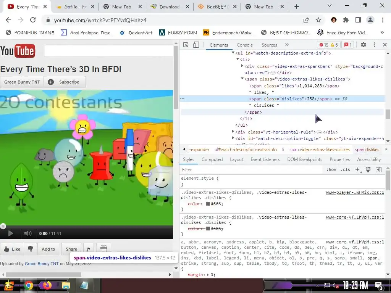Open Green Bunny TNT channel button
The width and height of the screenshot is (391, 293).
click(x=22, y=82)
